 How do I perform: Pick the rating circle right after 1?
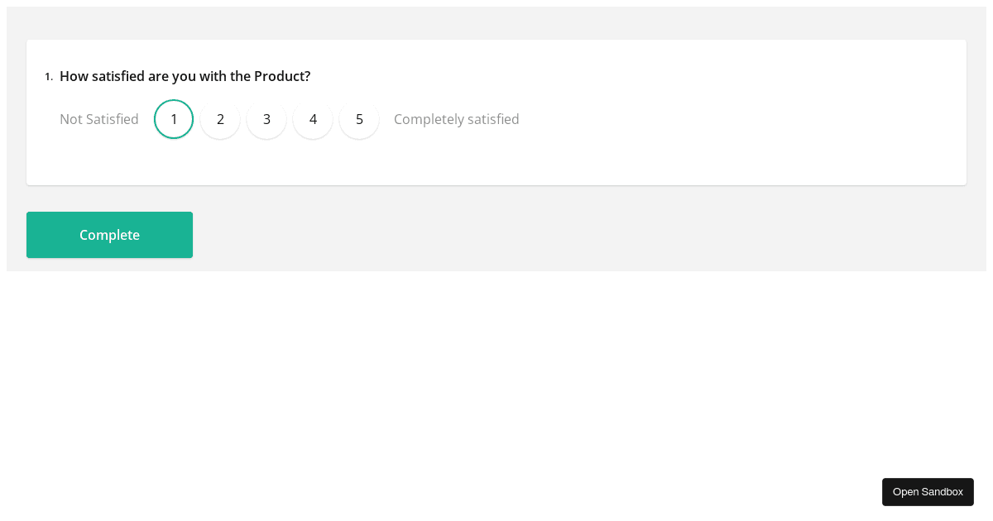[220, 119]
